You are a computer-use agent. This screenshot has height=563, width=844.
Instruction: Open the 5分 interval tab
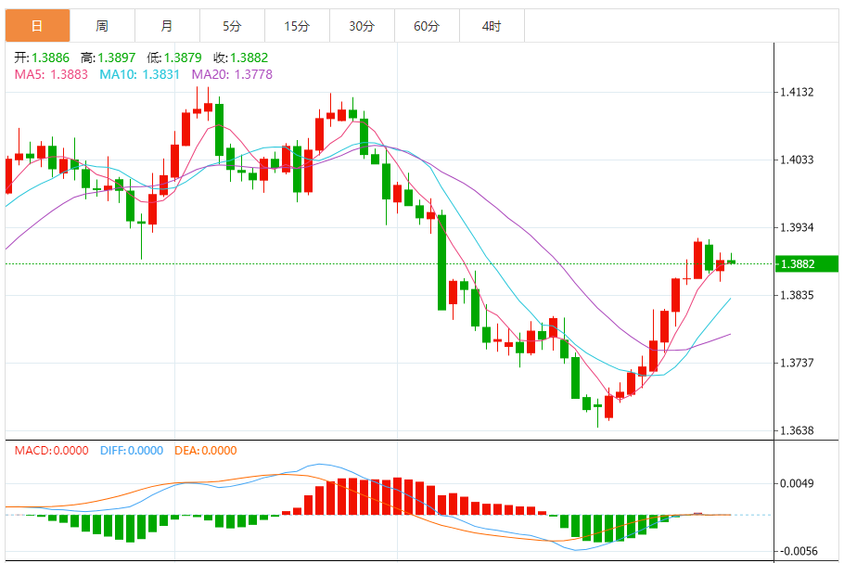click(232, 26)
